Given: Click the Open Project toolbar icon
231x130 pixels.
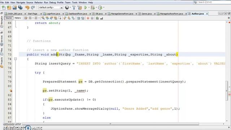Looking at the screenshot, I should point(14,8).
